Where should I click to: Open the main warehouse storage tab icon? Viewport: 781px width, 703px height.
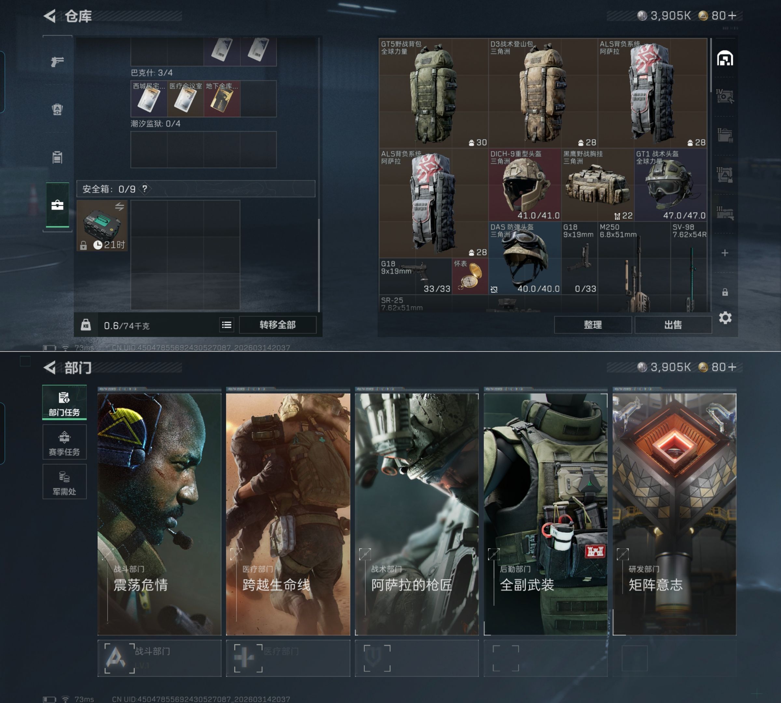(x=725, y=59)
